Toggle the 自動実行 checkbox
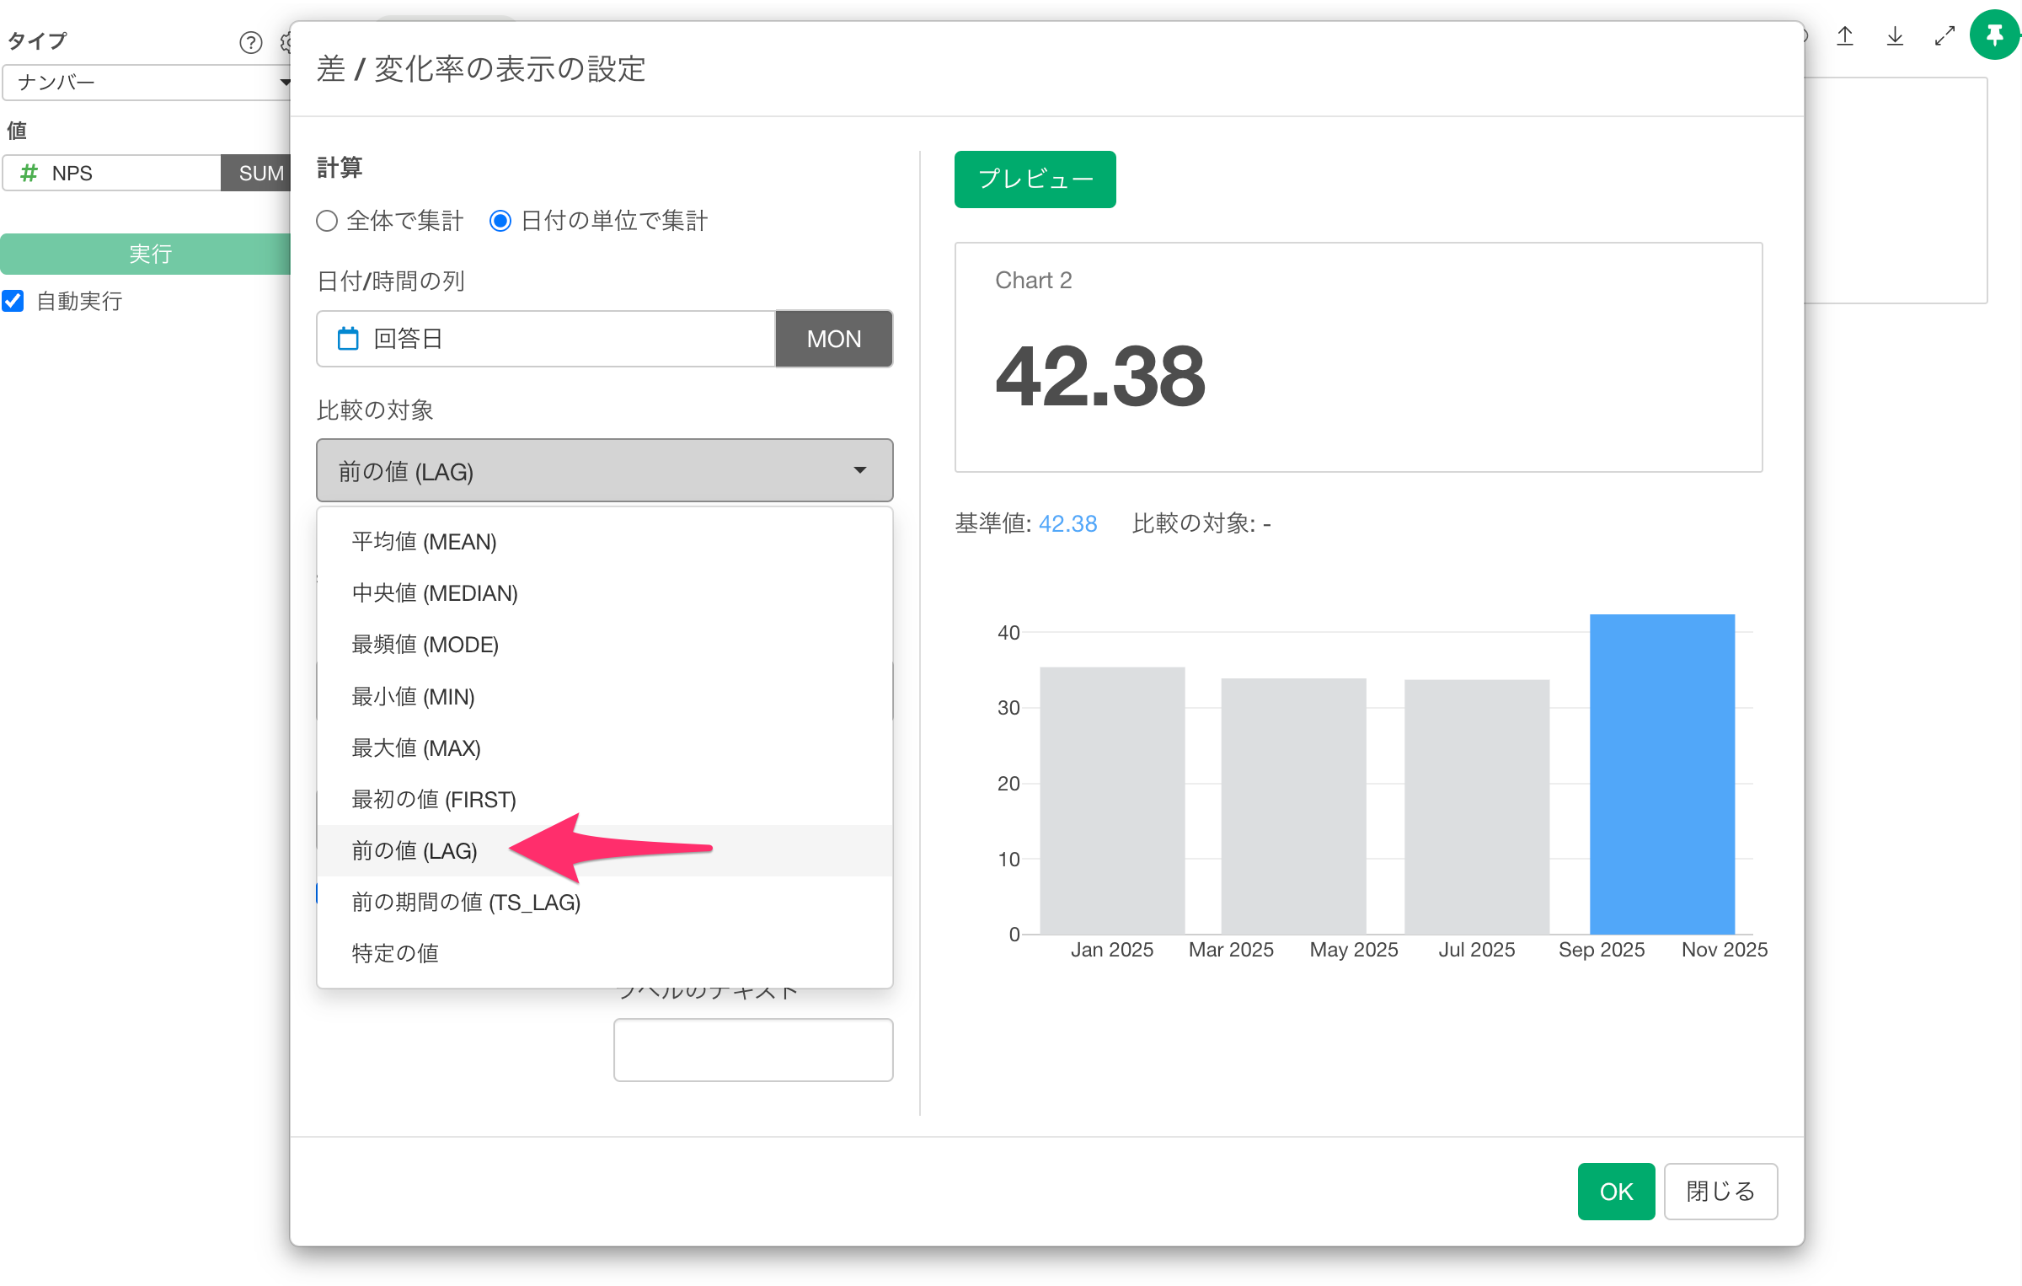The image size is (2022, 1286). tap(13, 301)
